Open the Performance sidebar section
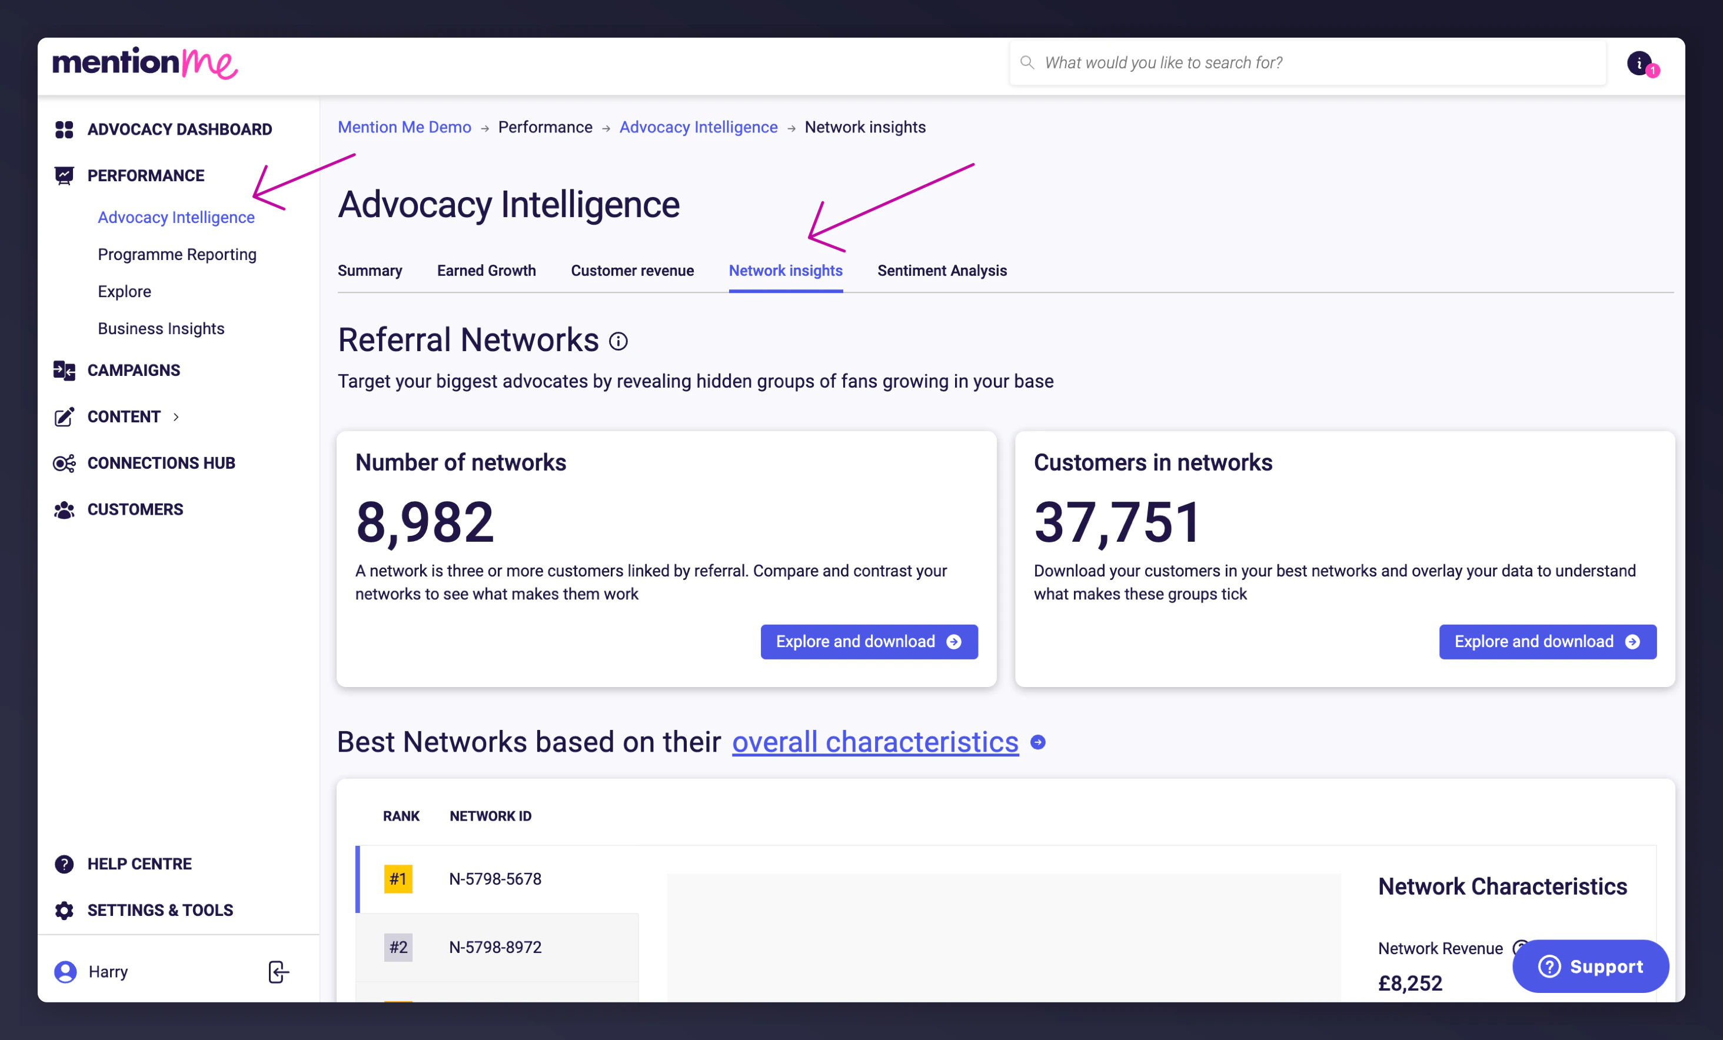The height and width of the screenshot is (1040, 1723). coord(146,175)
